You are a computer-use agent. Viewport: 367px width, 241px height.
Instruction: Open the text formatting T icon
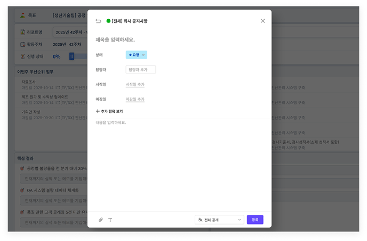click(110, 220)
